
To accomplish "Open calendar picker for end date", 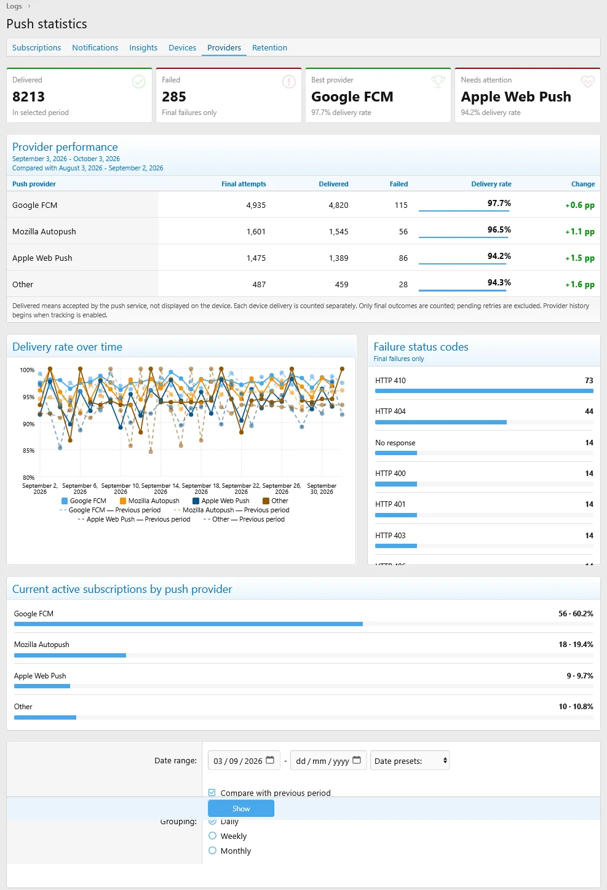I will pyautogui.click(x=357, y=760).
